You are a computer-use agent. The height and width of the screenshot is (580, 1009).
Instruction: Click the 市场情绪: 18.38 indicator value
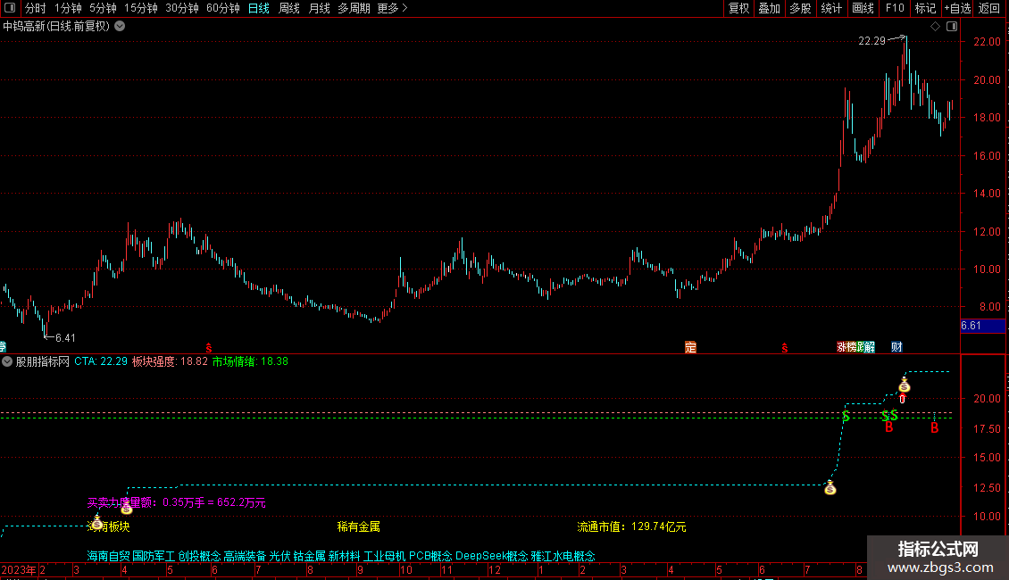(250, 361)
